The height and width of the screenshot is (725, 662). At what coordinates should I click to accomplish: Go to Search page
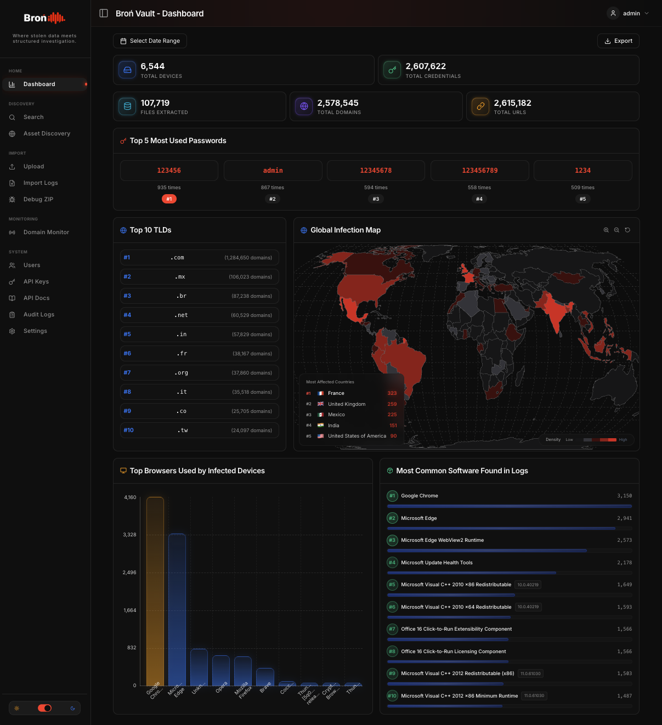pyautogui.click(x=45, y=117)
